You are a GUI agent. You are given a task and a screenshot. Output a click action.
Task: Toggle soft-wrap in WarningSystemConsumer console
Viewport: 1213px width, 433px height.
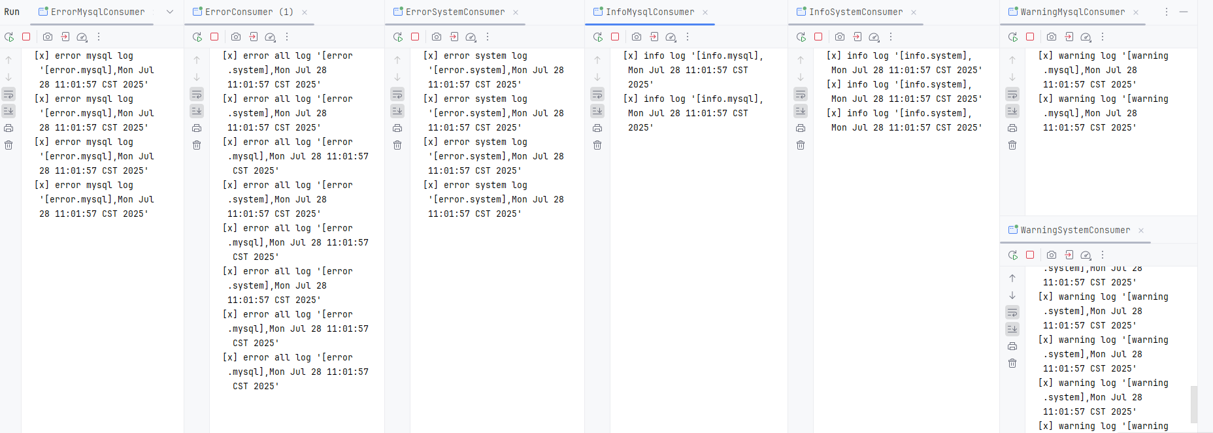(1012, 312)
